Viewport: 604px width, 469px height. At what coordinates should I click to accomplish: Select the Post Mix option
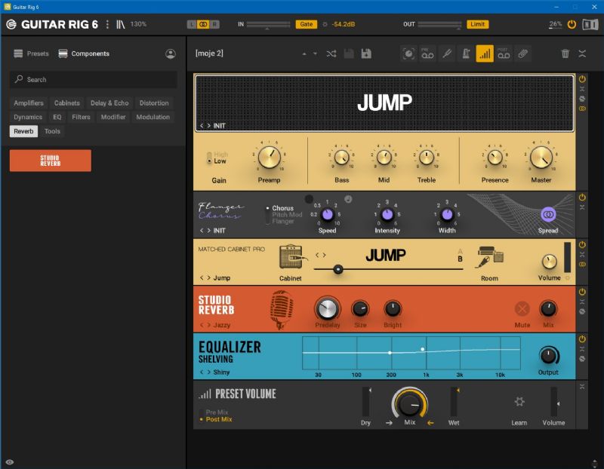pos(219,419)
